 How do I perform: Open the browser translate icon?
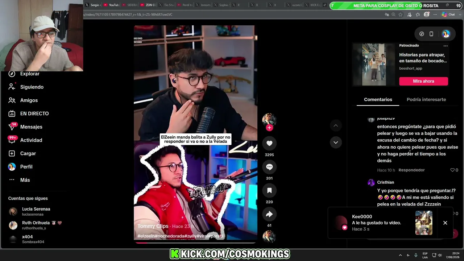(387, 14)
